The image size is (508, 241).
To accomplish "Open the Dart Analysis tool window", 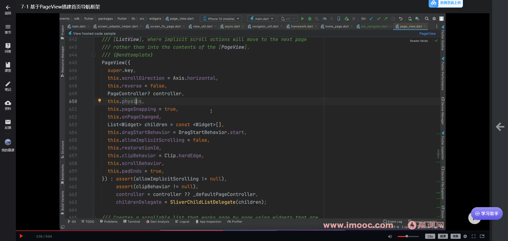I will [x=158, y=222].
